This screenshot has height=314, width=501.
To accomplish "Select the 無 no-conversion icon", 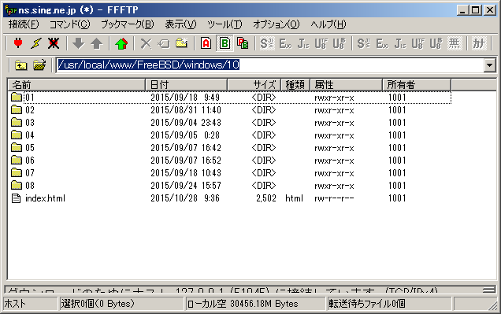I will coord(454,43).
